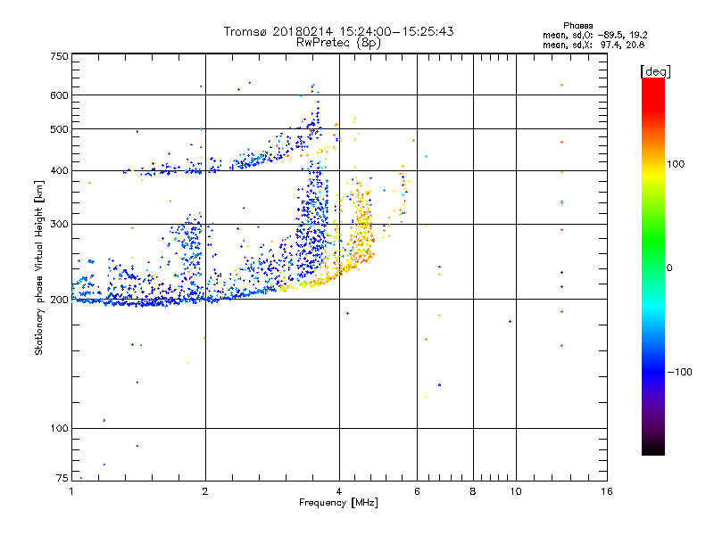This screenshot has height=535, width=714.
Task: Click the cyan point just right of 6 MHz near 430 km
Action: click(427, 157)
